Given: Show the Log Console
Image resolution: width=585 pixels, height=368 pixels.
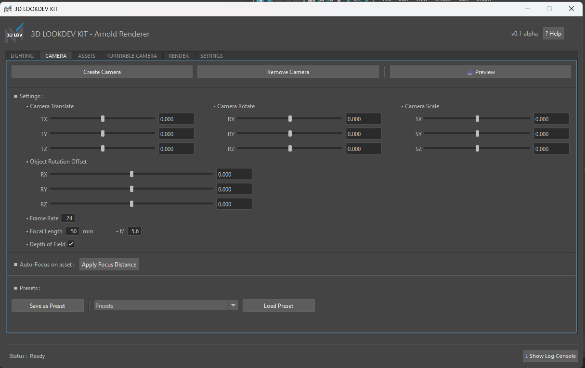Looking at the screenshot, I should pos(550,356).
